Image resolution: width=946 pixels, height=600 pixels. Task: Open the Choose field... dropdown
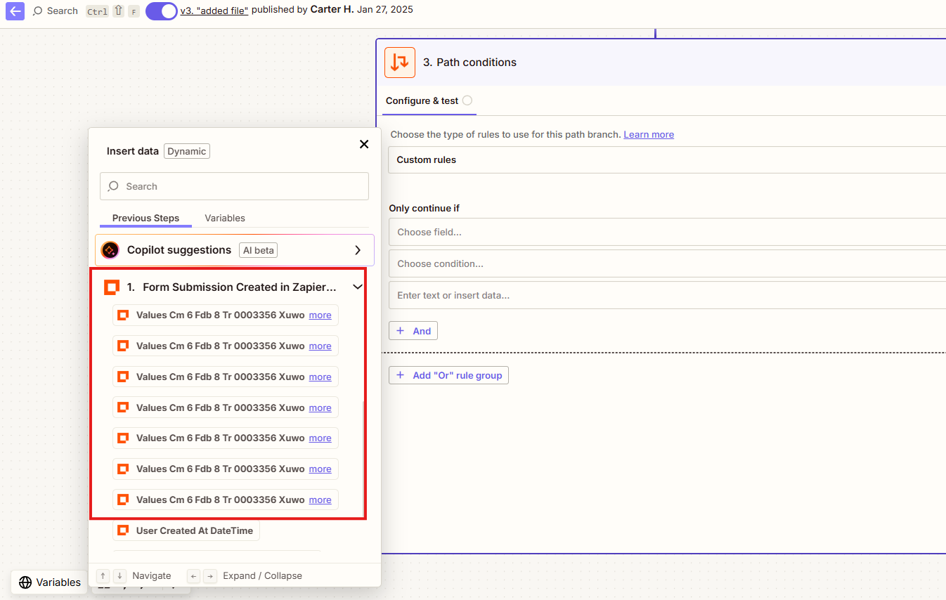point(667,232)
